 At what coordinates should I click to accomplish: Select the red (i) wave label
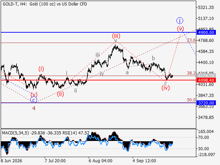(41, 69)
